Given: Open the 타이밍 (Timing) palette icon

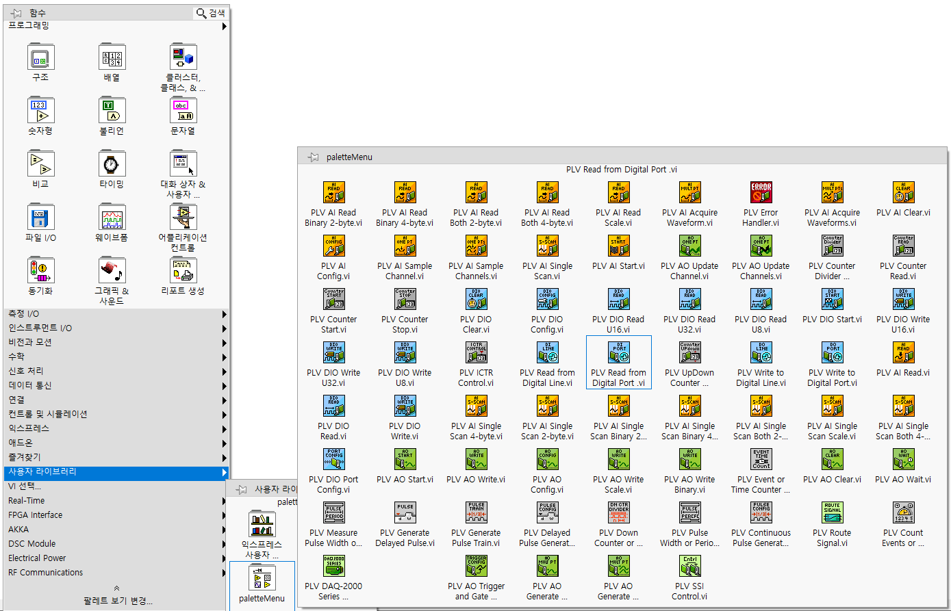Looking at the screenshot, I should [x=112, y=164].
